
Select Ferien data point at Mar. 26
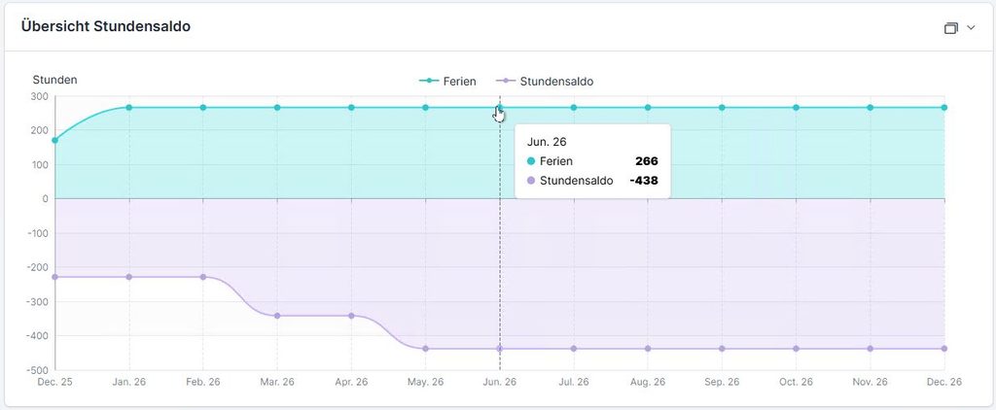click(277, 108)
